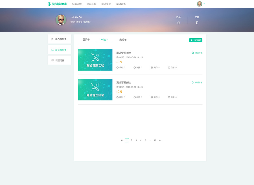Switch to the 已发布 tab
This screenshot has width=254, height=185.
(x=86, y=39)
